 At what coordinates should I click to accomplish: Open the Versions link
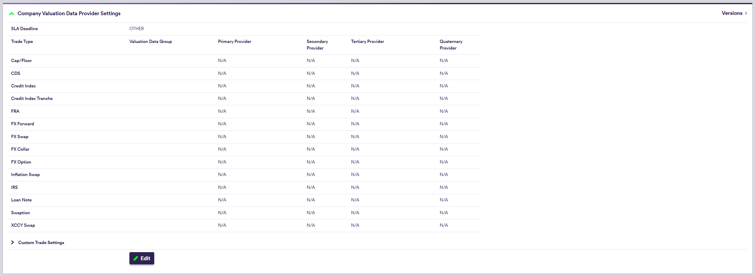732,13
